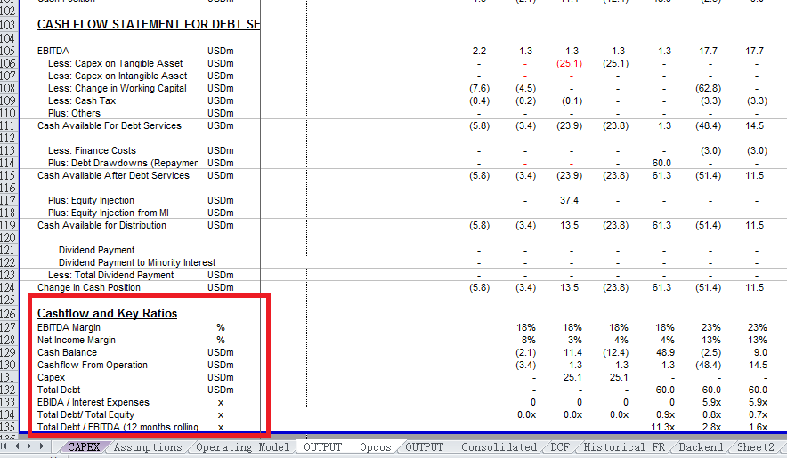Click the previous sheet navigation arrow
The height and width of the screenshot is (458, 787).
(x=17, y=446)
